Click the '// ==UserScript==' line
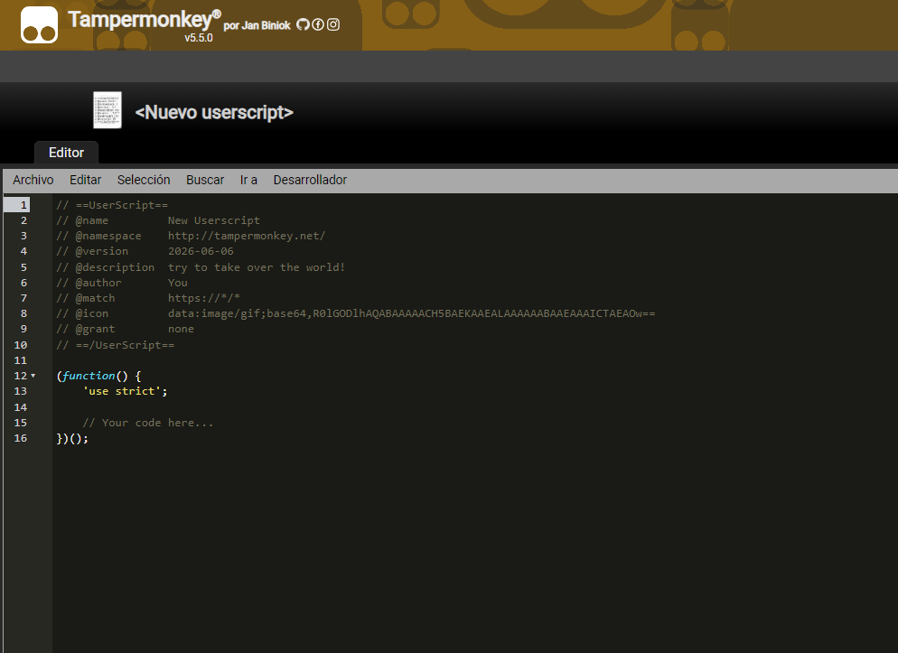 pyautogui.click(x=112, y=205)
